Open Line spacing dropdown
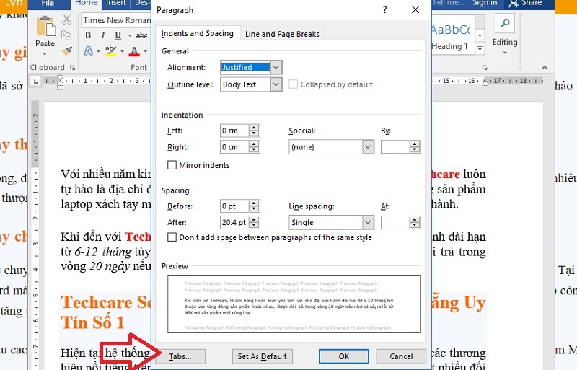This screenshot has height=370, width=577. pos(368,222)
